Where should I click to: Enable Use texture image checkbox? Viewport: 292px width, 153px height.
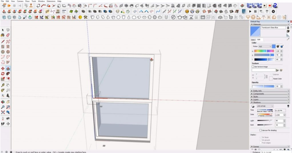tap(253, 67)
